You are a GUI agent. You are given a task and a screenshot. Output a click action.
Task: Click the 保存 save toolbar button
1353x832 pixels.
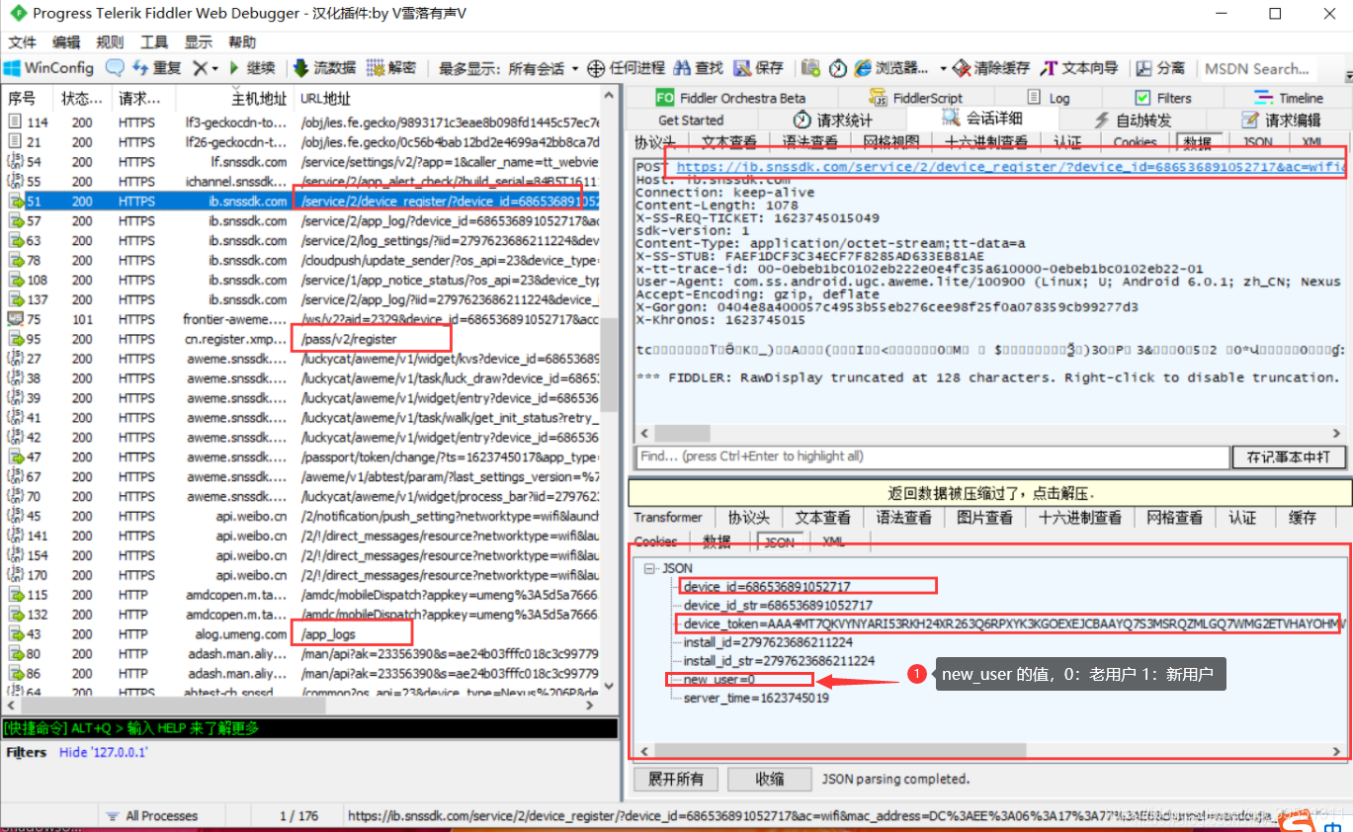(x=759, y=68)
